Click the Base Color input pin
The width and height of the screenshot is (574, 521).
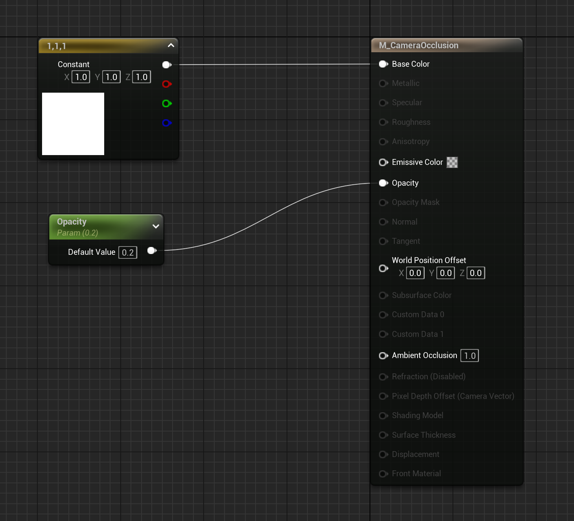(x=384, y=64)
